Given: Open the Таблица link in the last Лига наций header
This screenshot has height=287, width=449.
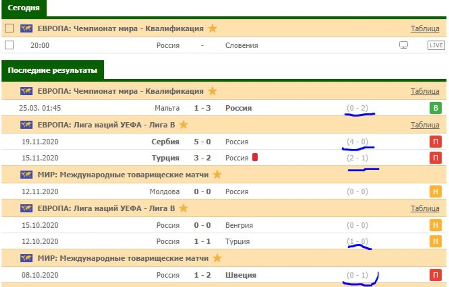Looking at the screenshot, I should (x=425, y=208).
